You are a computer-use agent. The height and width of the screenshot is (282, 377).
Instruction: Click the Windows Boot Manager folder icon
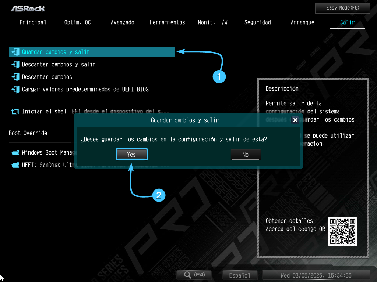(x=15, y=153)
